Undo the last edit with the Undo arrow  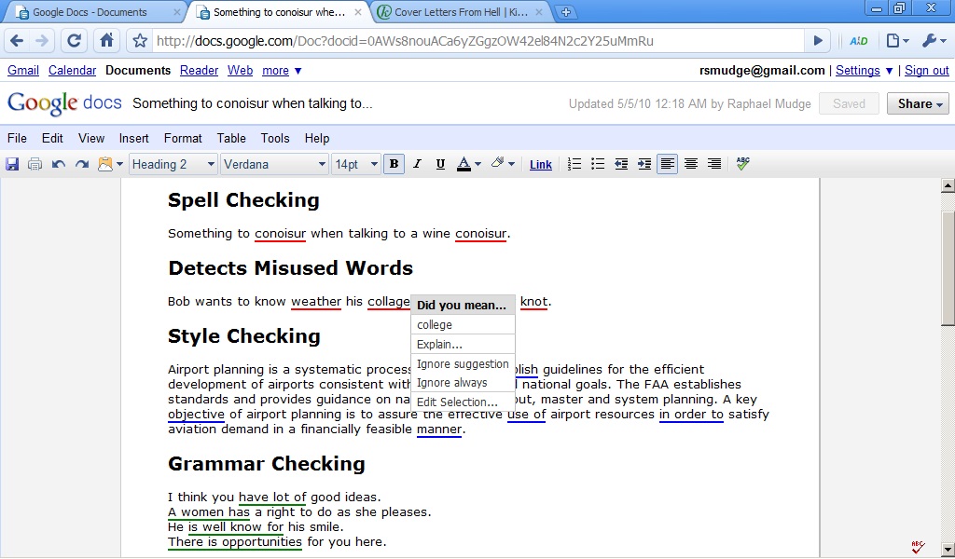[x=59, y=164]
